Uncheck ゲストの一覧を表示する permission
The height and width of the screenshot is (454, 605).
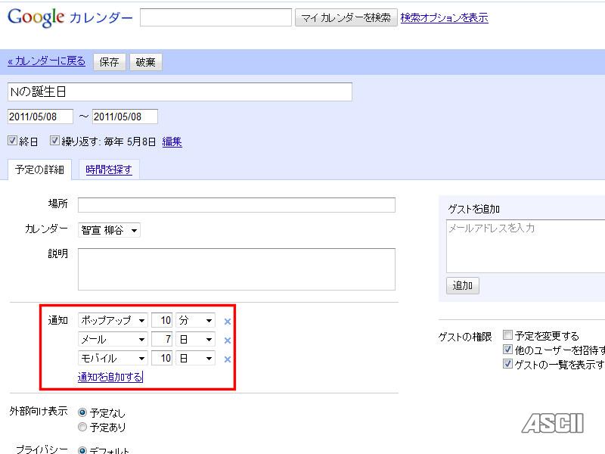tap(507, 364)
